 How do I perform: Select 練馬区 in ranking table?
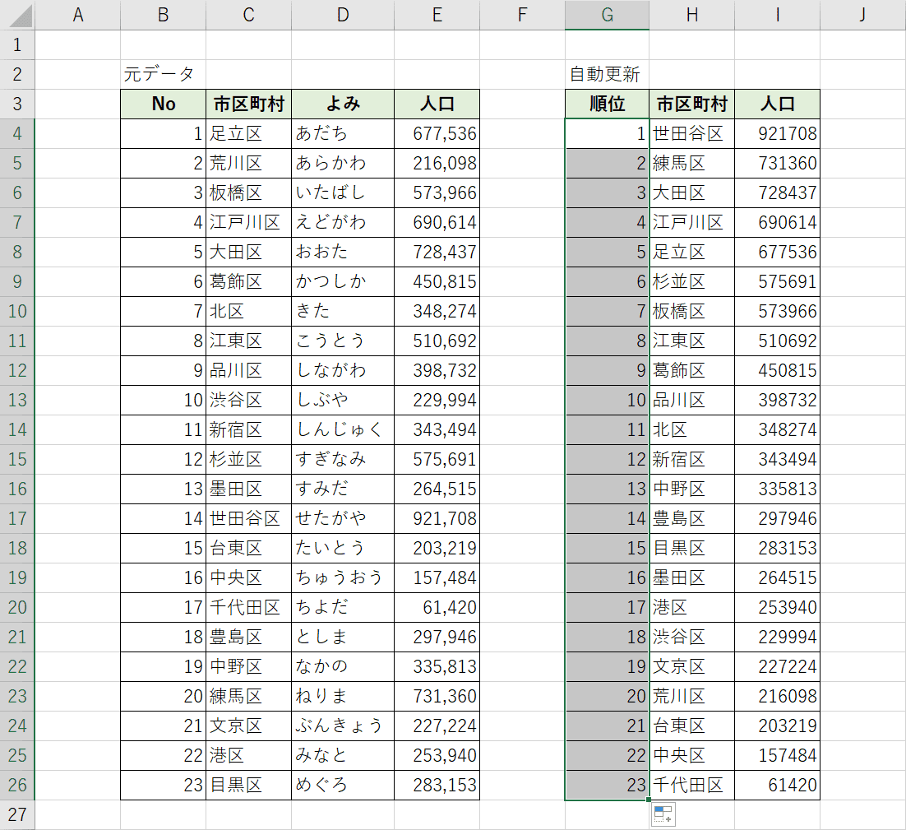coord(691,163)
